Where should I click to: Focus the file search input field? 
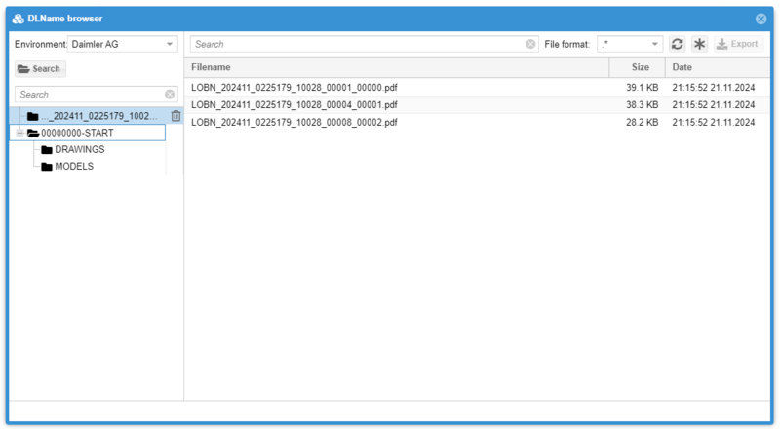pyautogui.click(x=356, y=44)
